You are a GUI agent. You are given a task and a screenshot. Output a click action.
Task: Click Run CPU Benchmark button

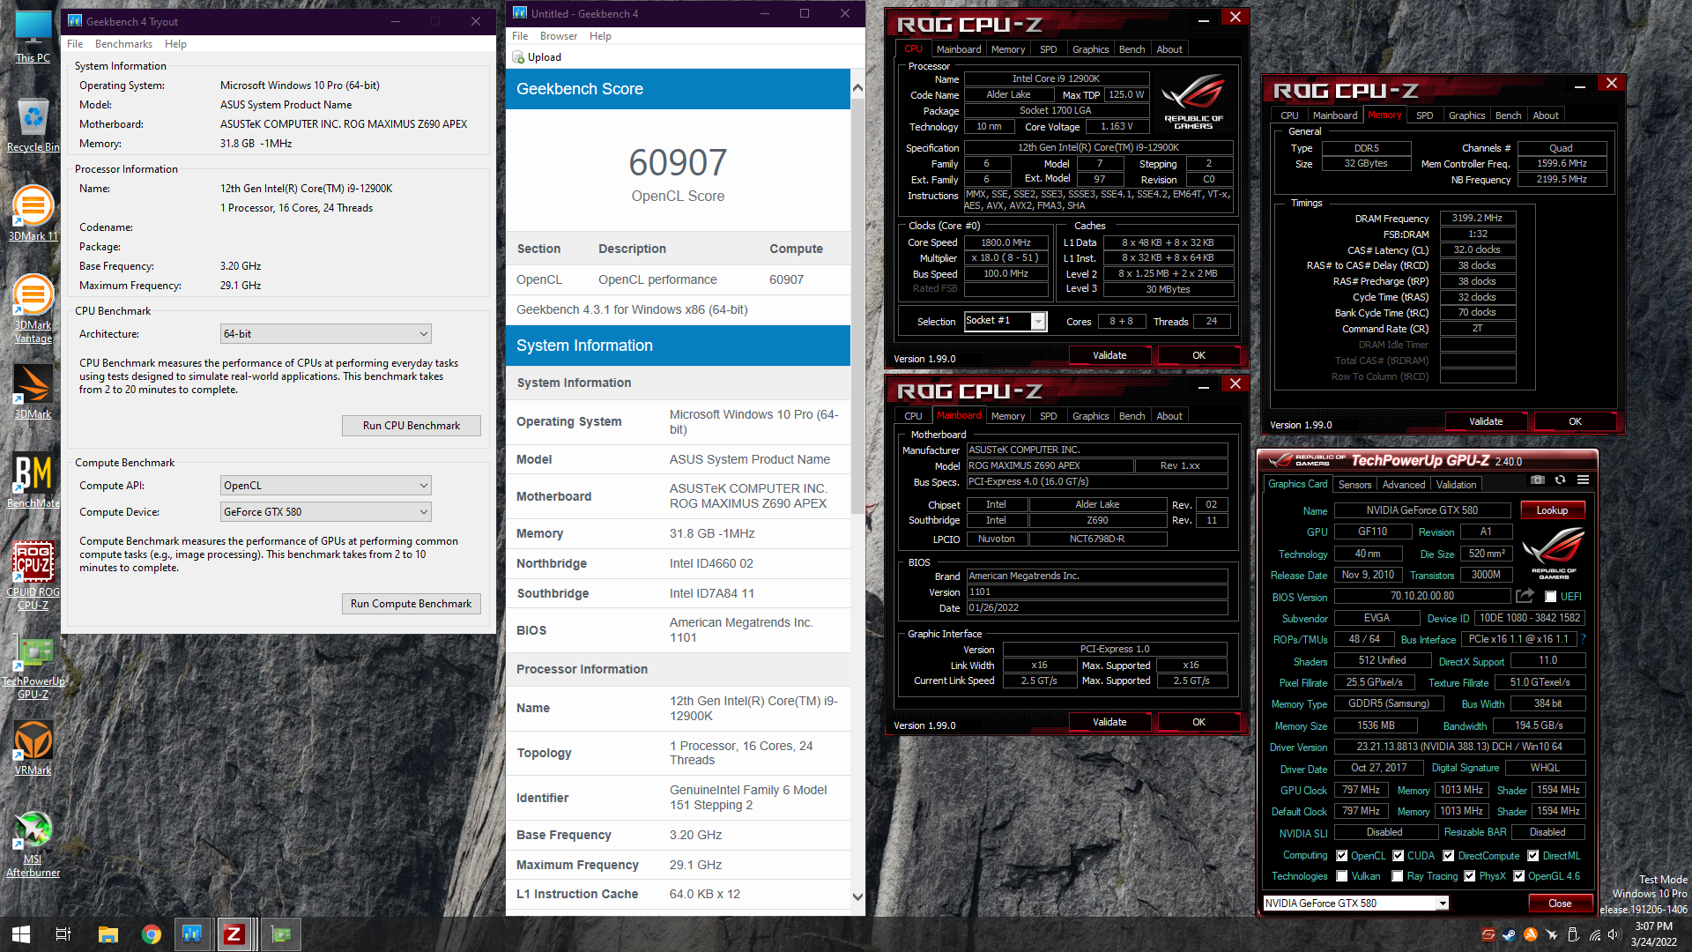coord(412,426)
